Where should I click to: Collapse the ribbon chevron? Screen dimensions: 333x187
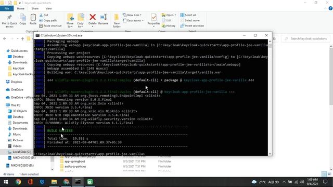coord(325,8)
